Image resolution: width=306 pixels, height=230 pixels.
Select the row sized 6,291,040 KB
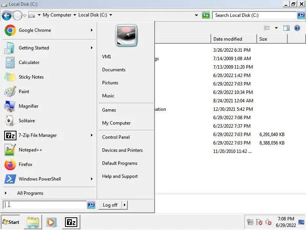230,135
